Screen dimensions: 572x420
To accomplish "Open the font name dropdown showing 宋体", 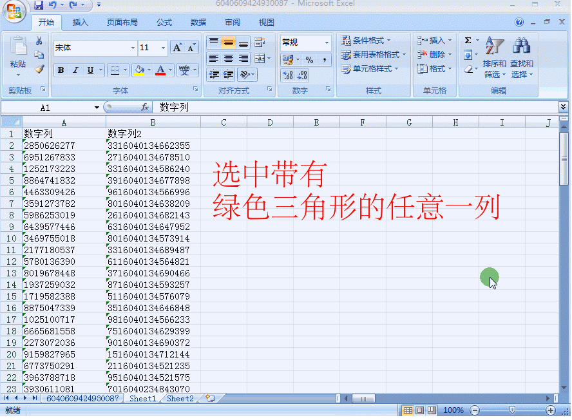I will point(95,48).
